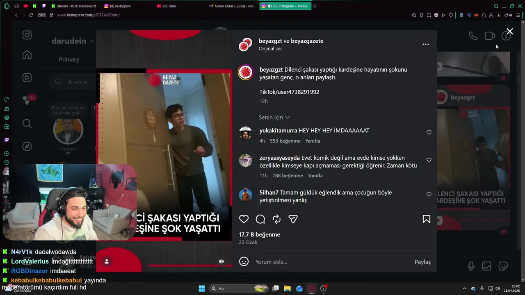This screenshot has height=295, width=525.
Task: Show tagged people on the video
Action: point(107,261)
